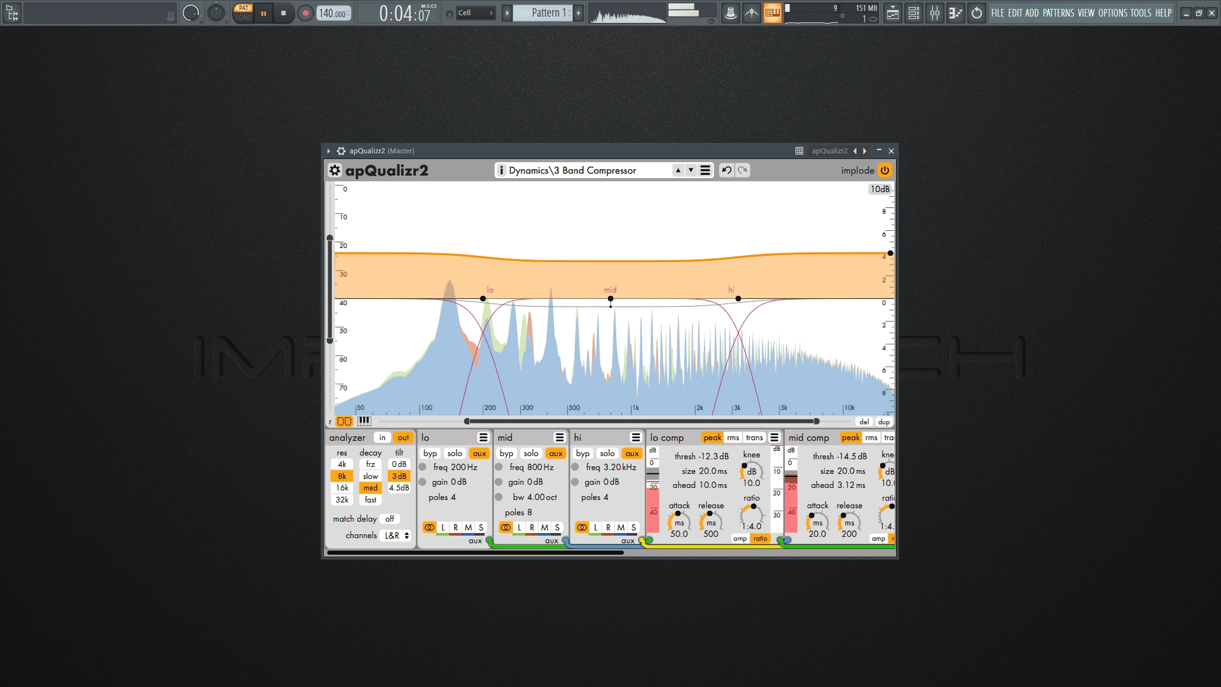
Task: Open the preset list menu icon
Action: point(705,170)
